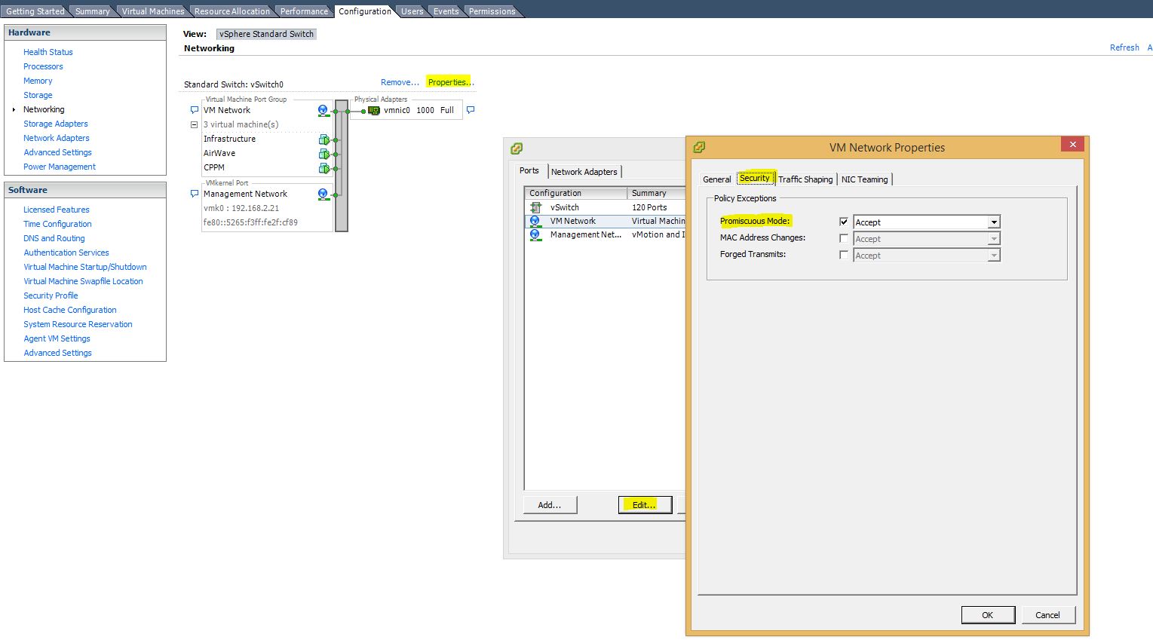Check the Forged Transmits checkbox
The height and width of the screenshot is (643, 1153).
point(843,254)
